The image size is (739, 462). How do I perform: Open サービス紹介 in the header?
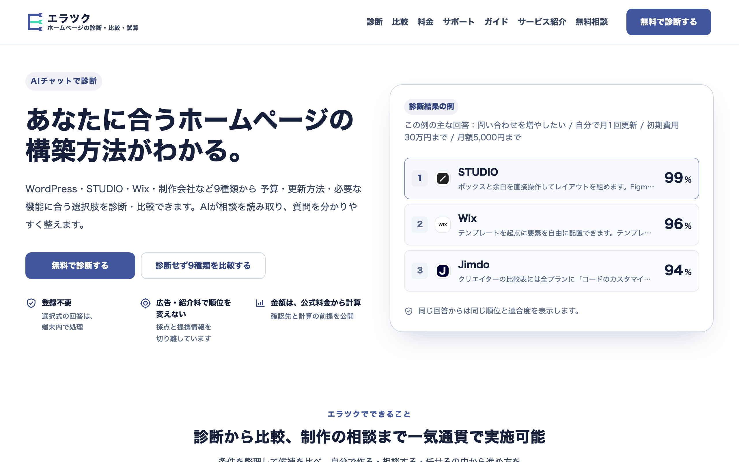pos(542,22)
